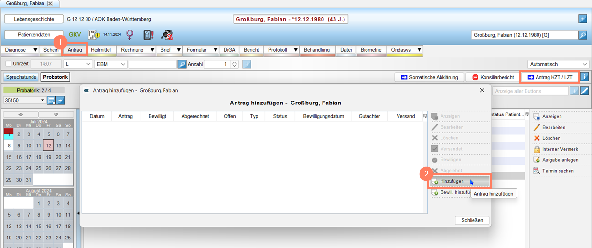
Task: Open the EBM dropdown
Action: click(x=110, y=64)
